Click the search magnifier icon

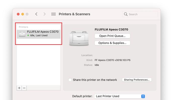tap(126, 14)
